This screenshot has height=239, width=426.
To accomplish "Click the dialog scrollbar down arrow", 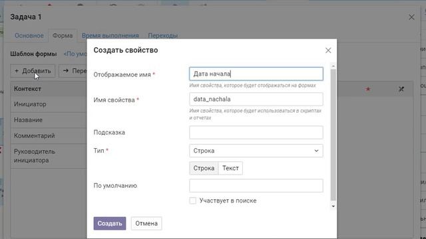I will (333, 206).
